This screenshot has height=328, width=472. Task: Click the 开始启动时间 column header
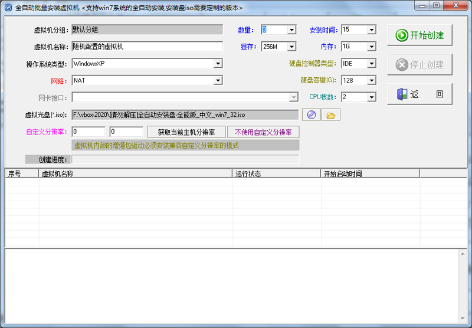click(371, 173)
